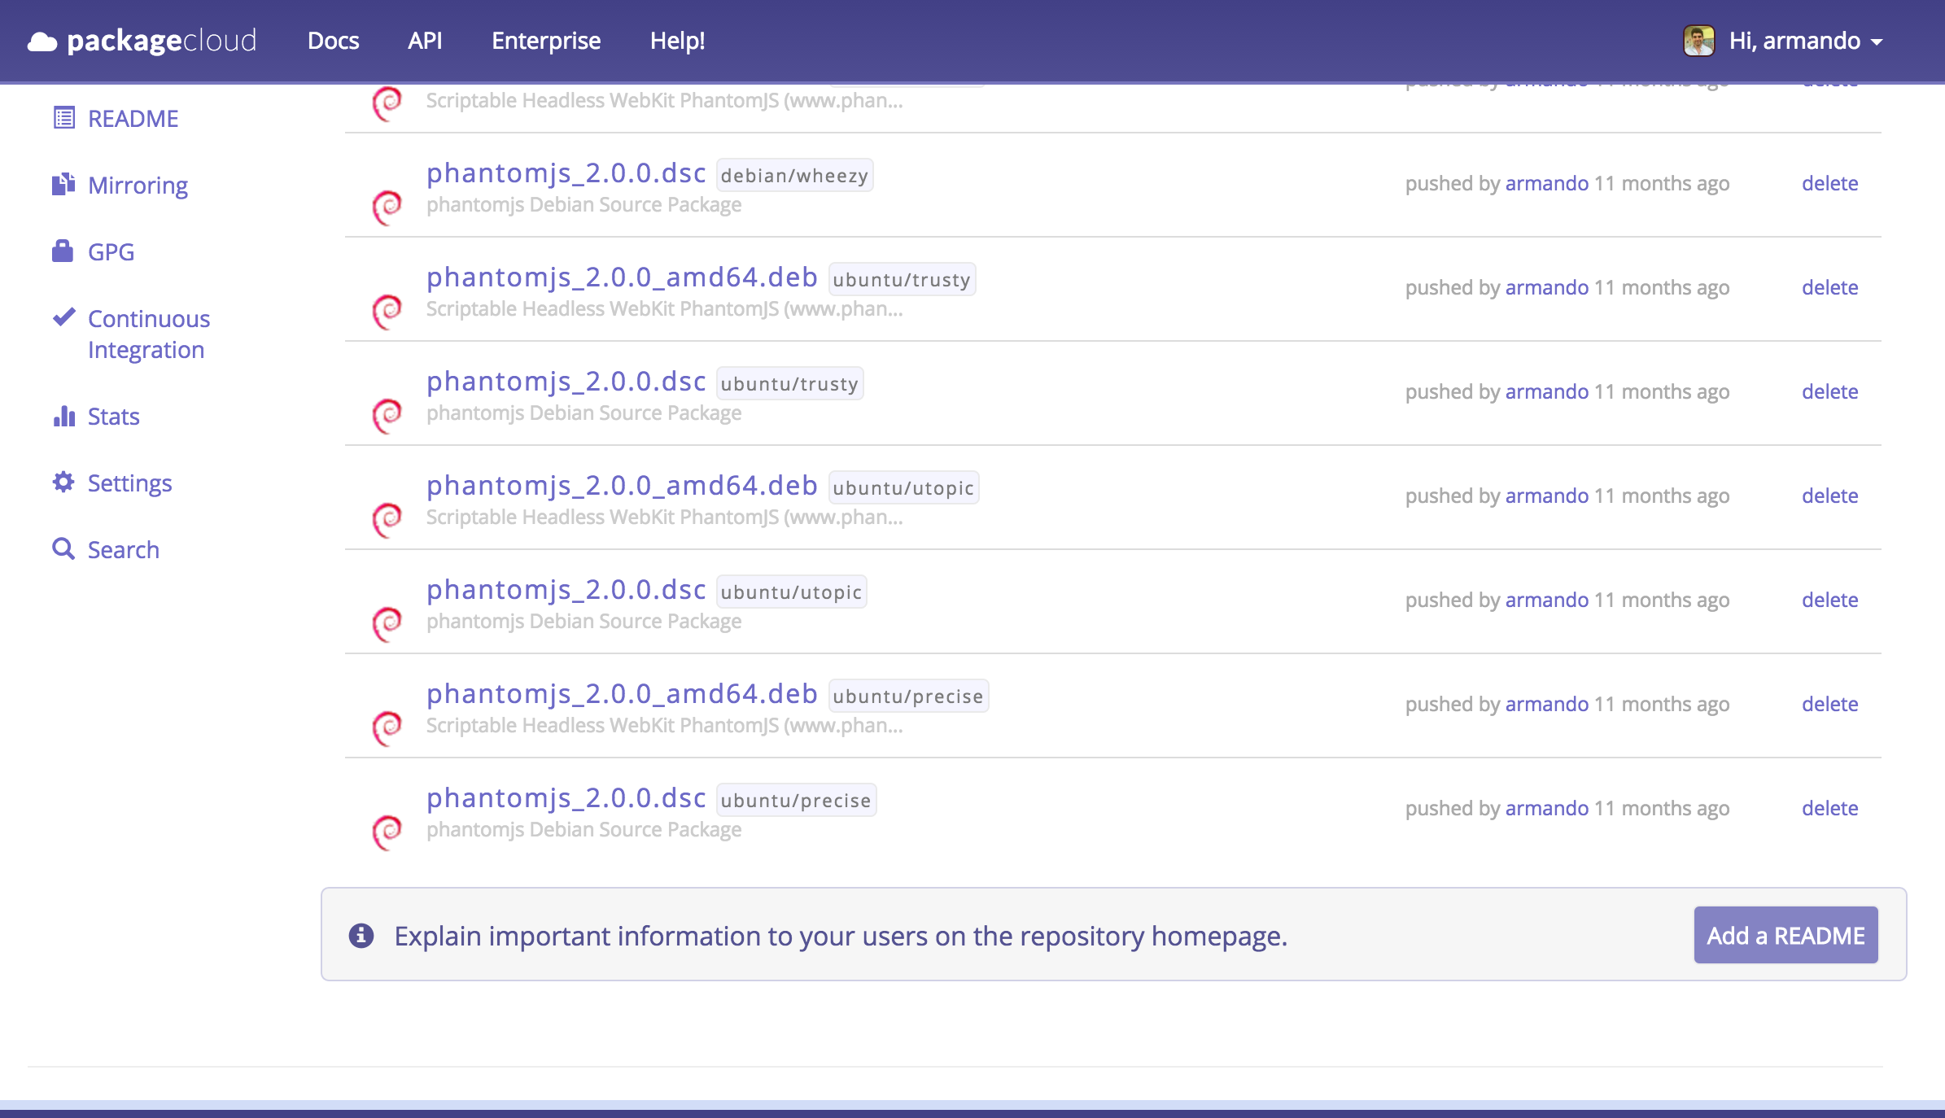
Task: Click the Continuous Integration checkmark icon
Action: click(63, 317)
